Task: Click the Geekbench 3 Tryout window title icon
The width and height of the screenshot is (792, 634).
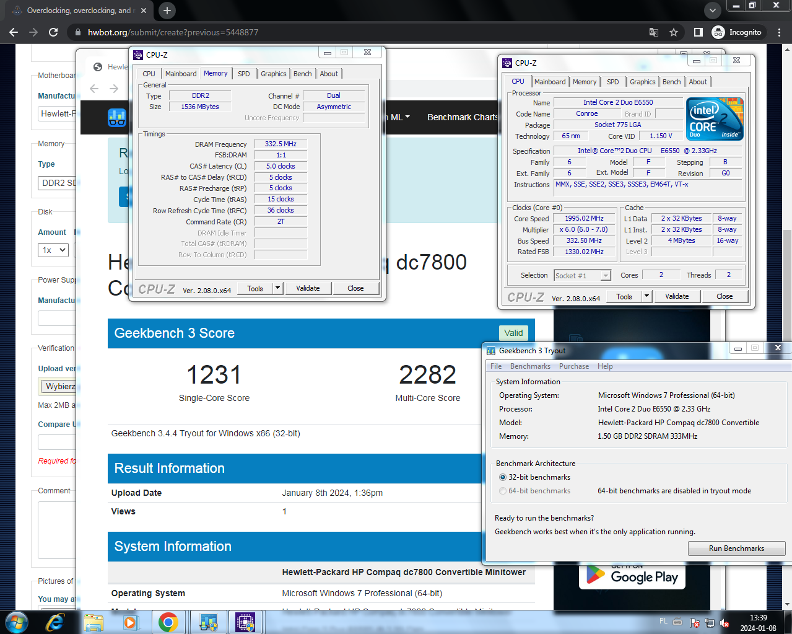Action: (491, 351)
